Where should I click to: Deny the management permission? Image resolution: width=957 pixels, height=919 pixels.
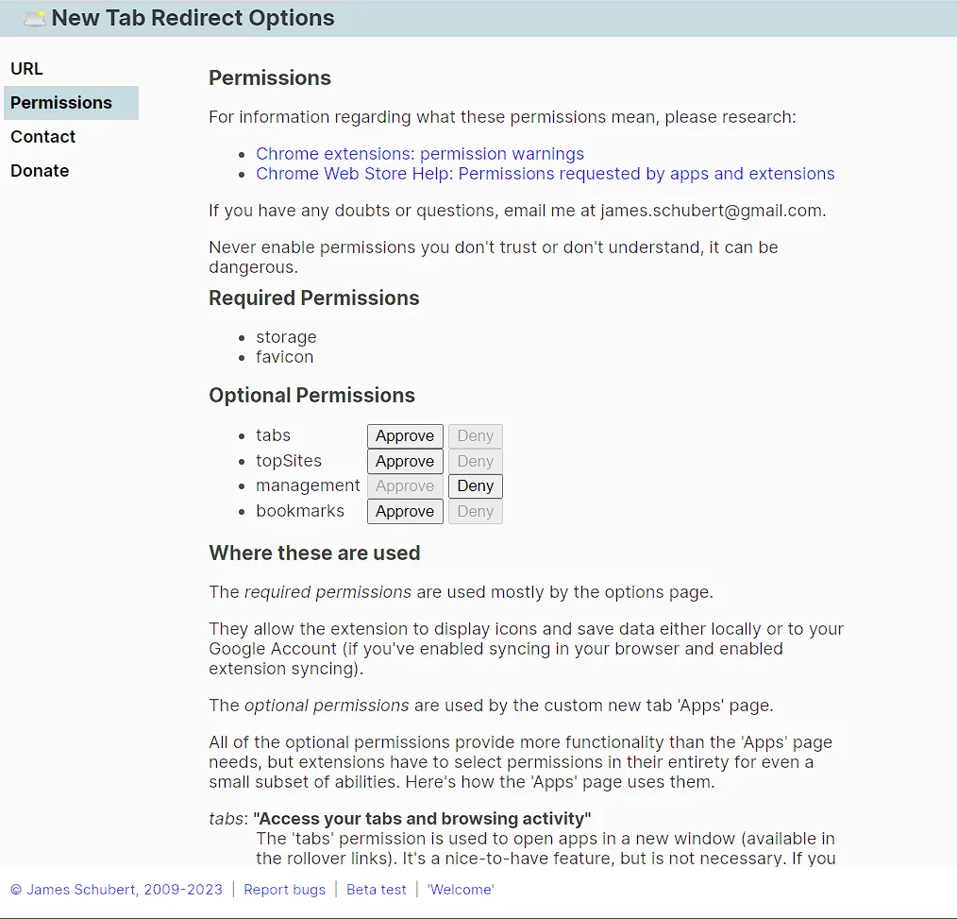pos(475,486)
